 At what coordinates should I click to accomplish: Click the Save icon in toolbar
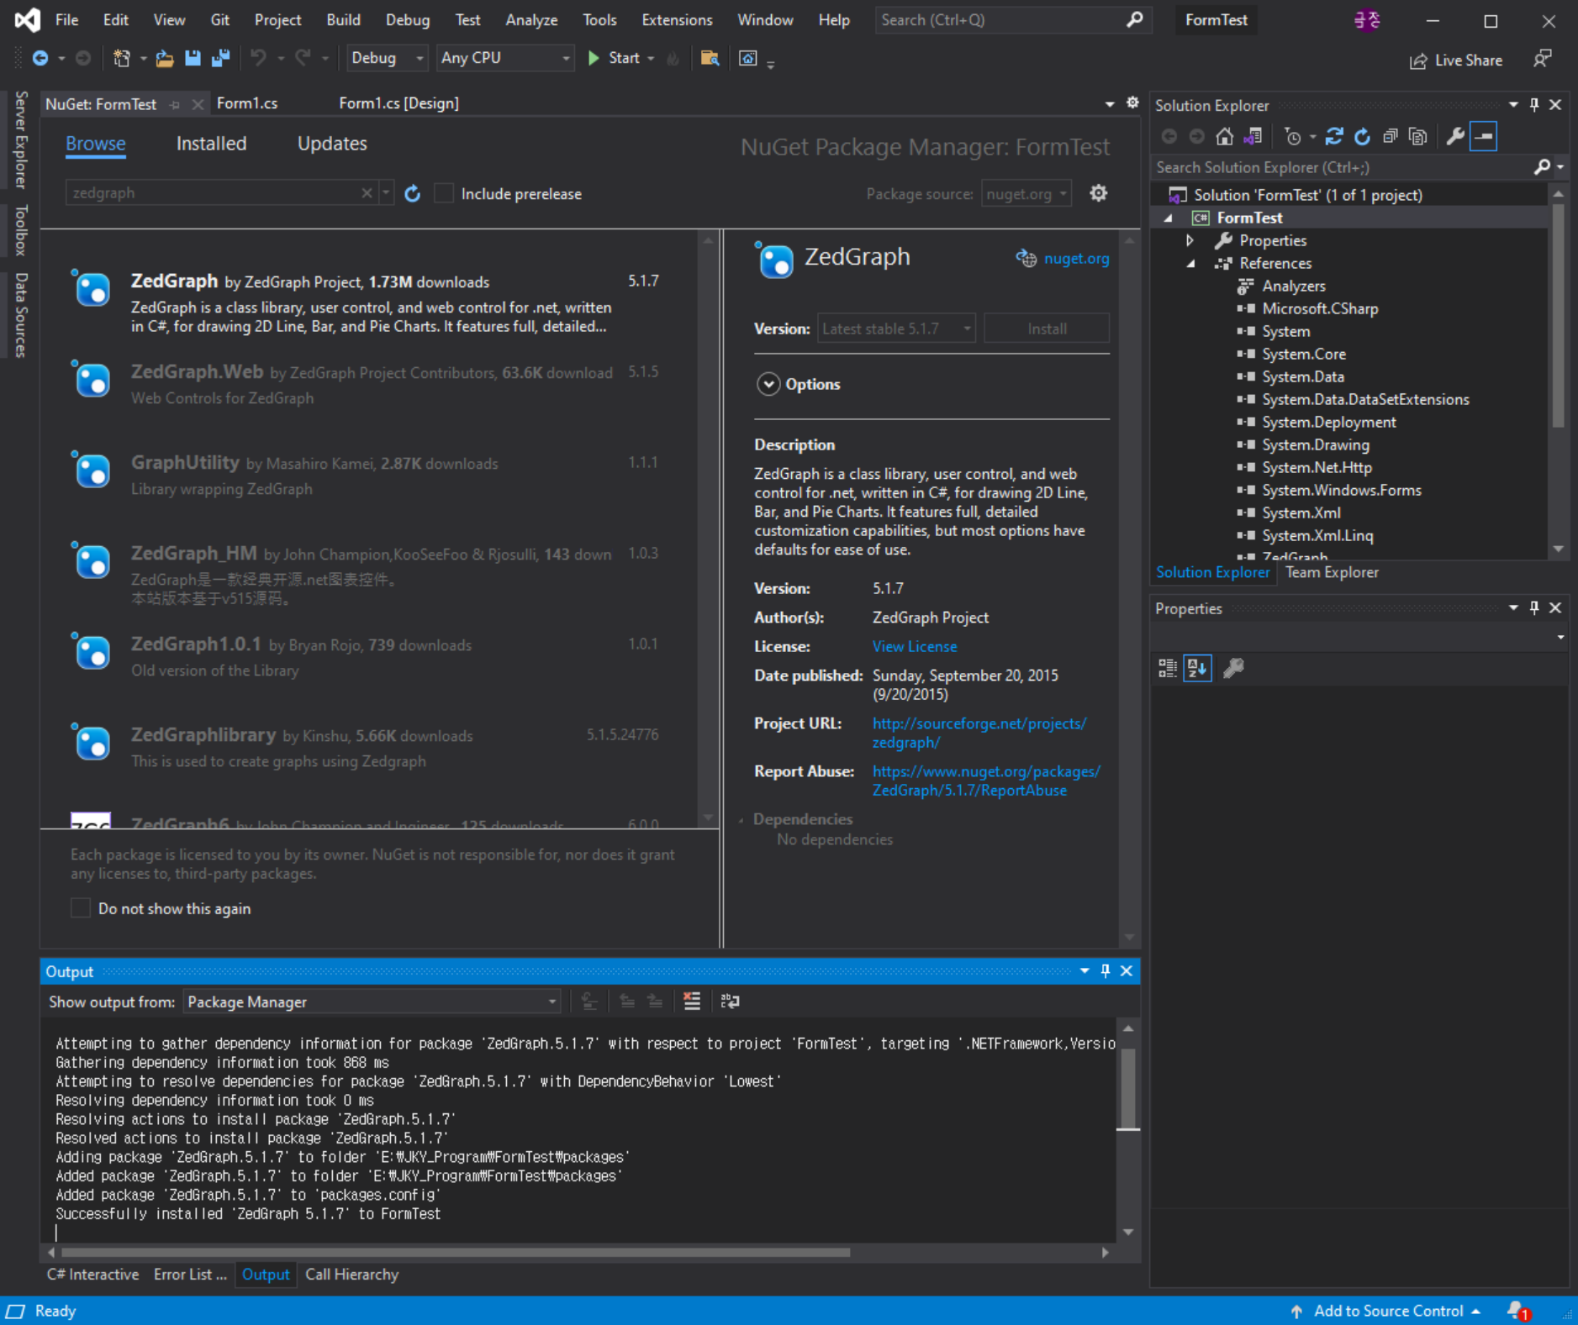(193, 58)
